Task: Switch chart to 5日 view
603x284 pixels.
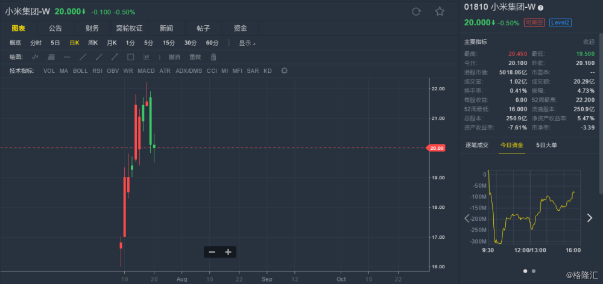Action: tap(55, 43)
